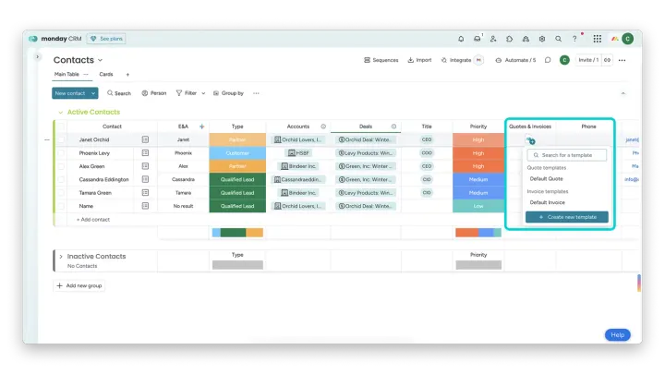
Task: Click the board options three-dots icon
Action: coord(623,60)
